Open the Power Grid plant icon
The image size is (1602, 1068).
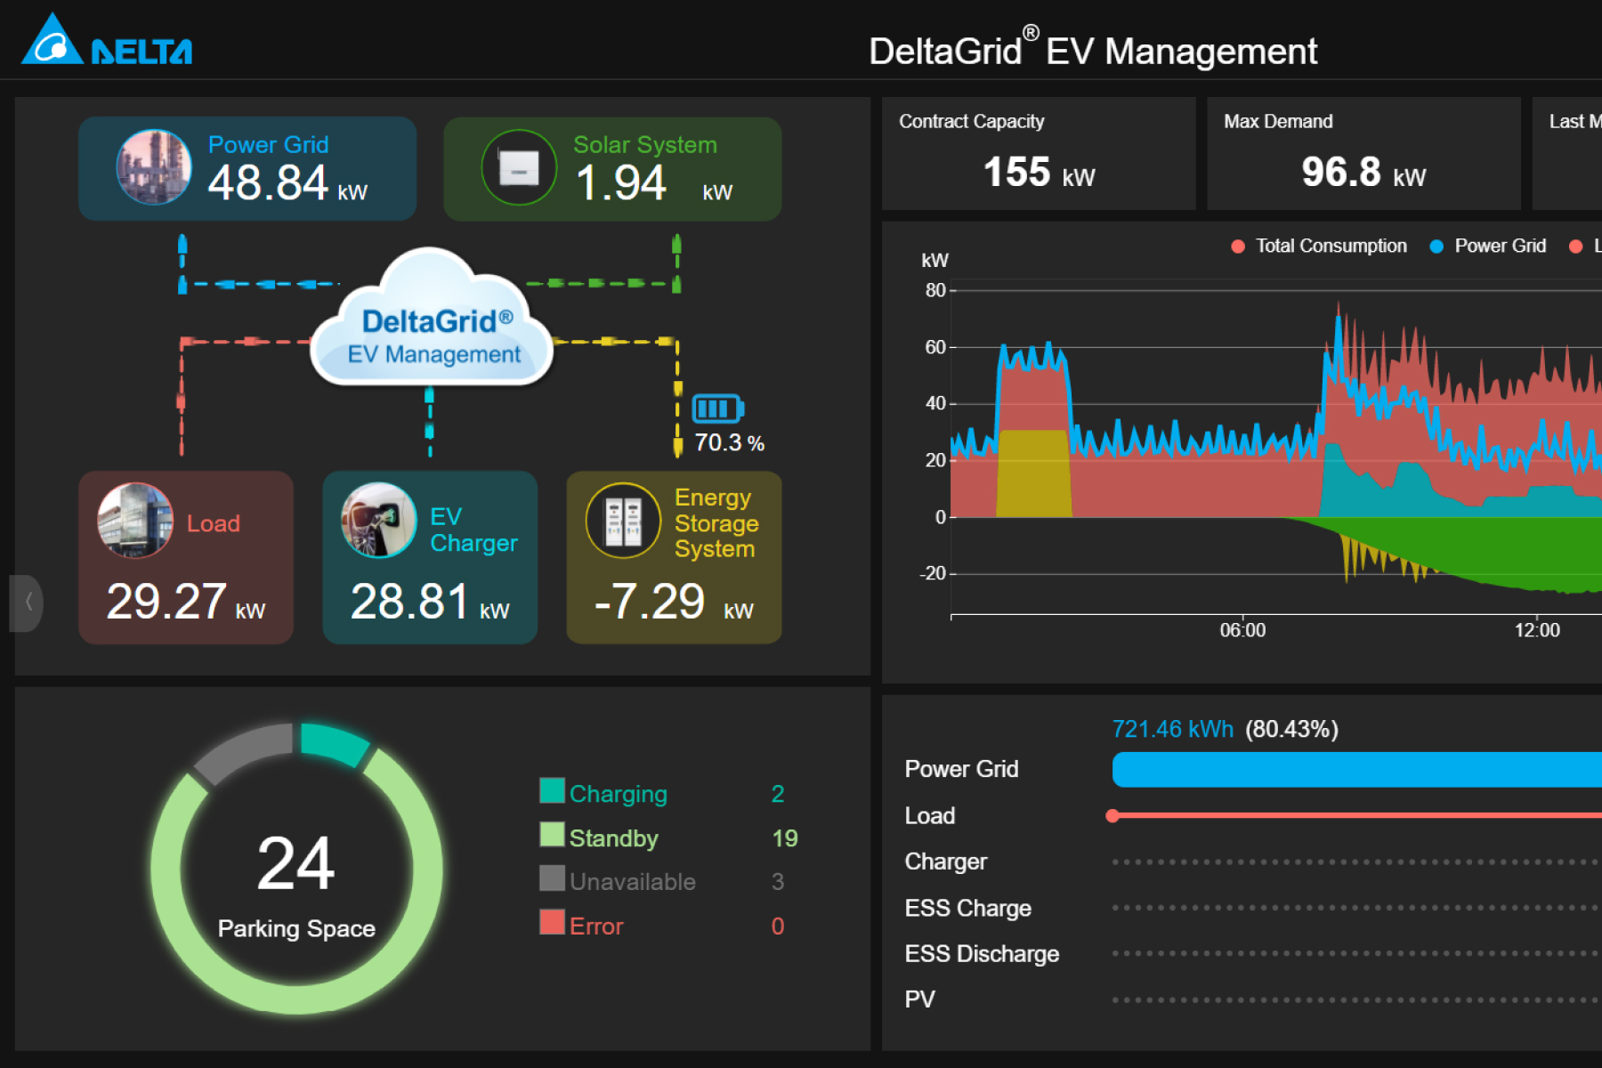pos(154,167)
